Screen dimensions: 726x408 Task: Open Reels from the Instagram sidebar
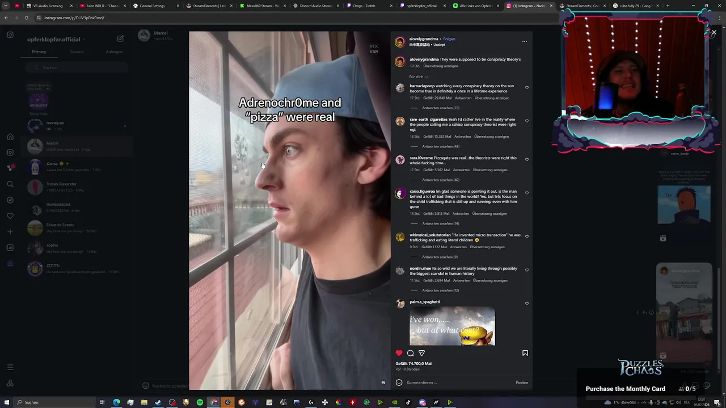click(x=10, y=152)
